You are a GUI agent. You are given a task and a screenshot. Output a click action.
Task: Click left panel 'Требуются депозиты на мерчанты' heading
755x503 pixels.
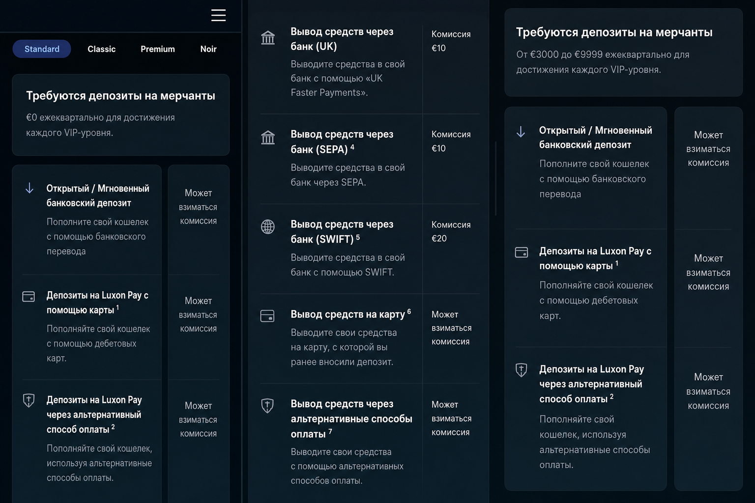[120, 96]
